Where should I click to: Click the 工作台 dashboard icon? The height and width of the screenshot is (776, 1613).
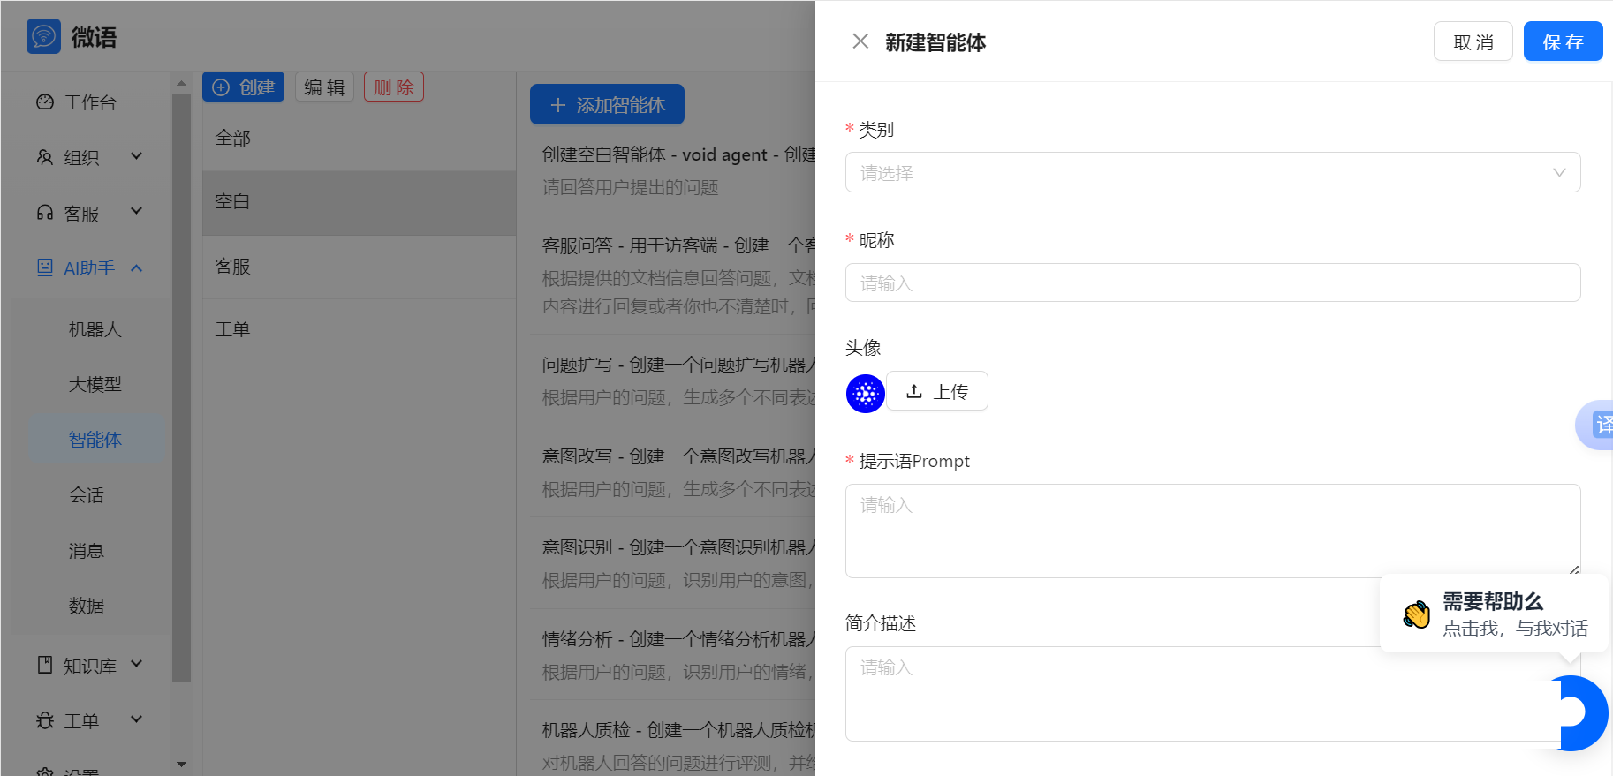45,102
